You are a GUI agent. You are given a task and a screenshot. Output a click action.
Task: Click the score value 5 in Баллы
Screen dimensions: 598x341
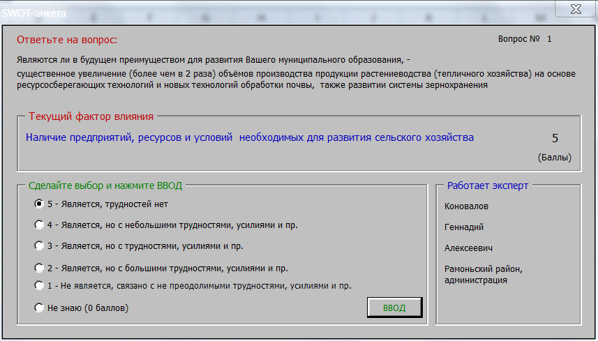(x=555, y=138)
